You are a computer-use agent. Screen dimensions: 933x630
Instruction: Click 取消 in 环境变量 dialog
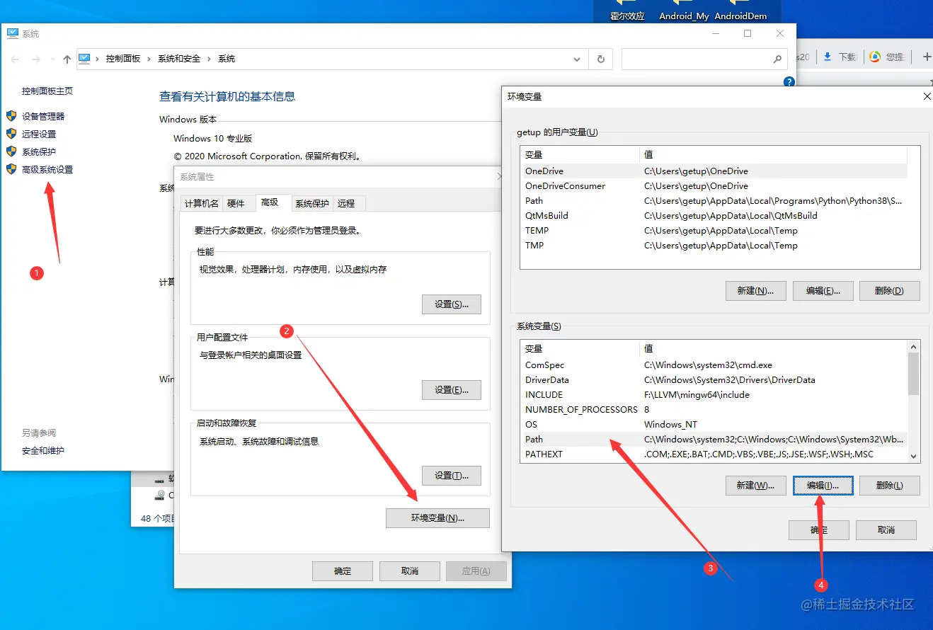(886, 530)
